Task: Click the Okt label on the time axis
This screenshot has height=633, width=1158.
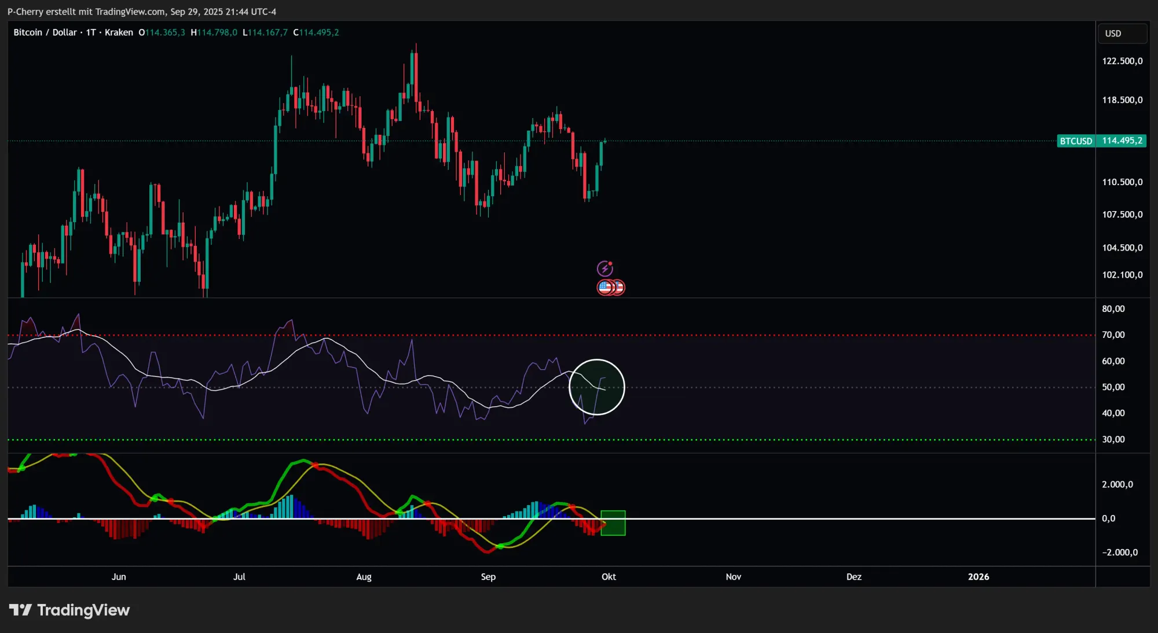Action: pos(609,577)
